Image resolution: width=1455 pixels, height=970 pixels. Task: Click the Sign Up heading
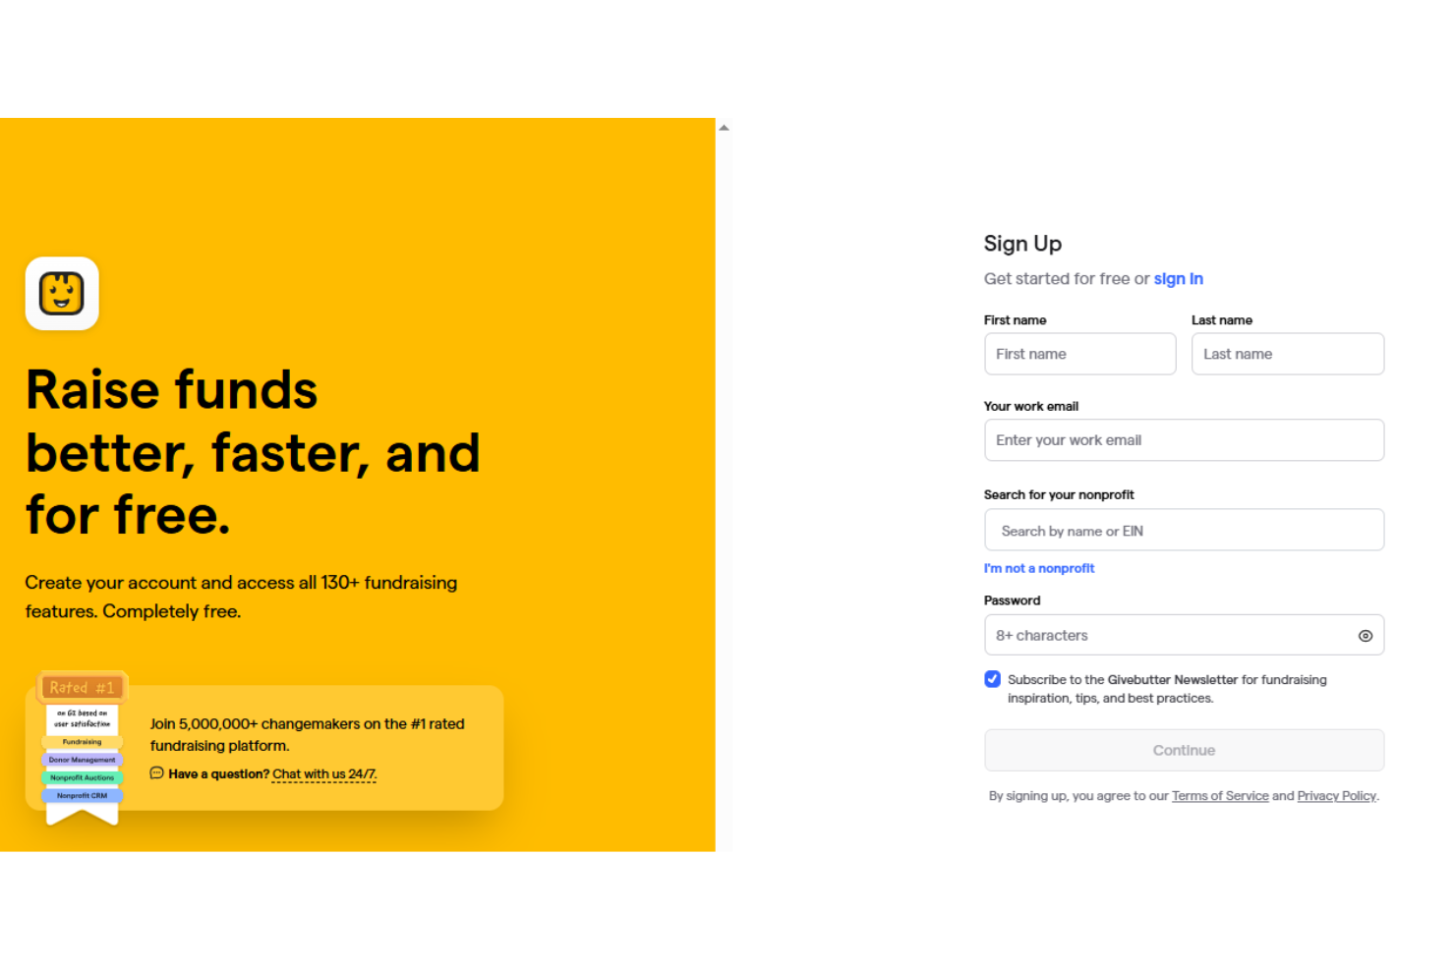point(1022,244)
